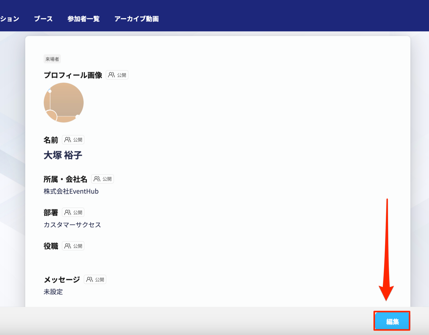This screenshot has width=429, height=335.
Task: Click the 未設定 message value
Action: 53,292
